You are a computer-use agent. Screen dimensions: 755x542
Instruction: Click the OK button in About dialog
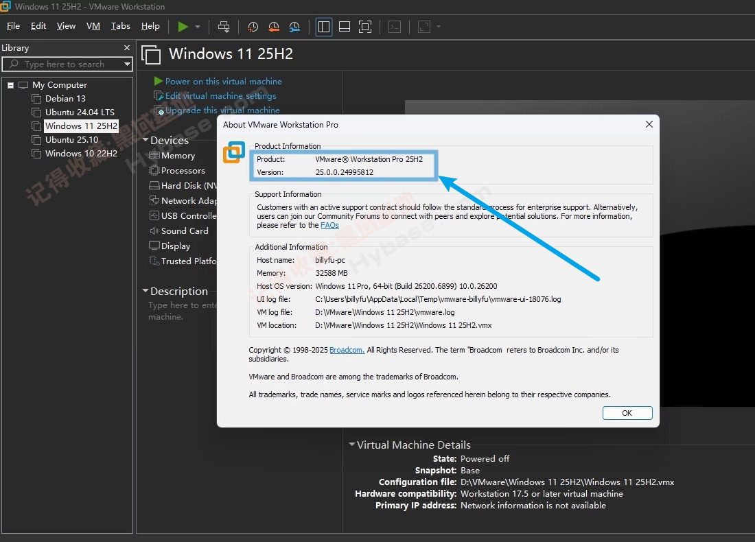(x=627, y=413)
